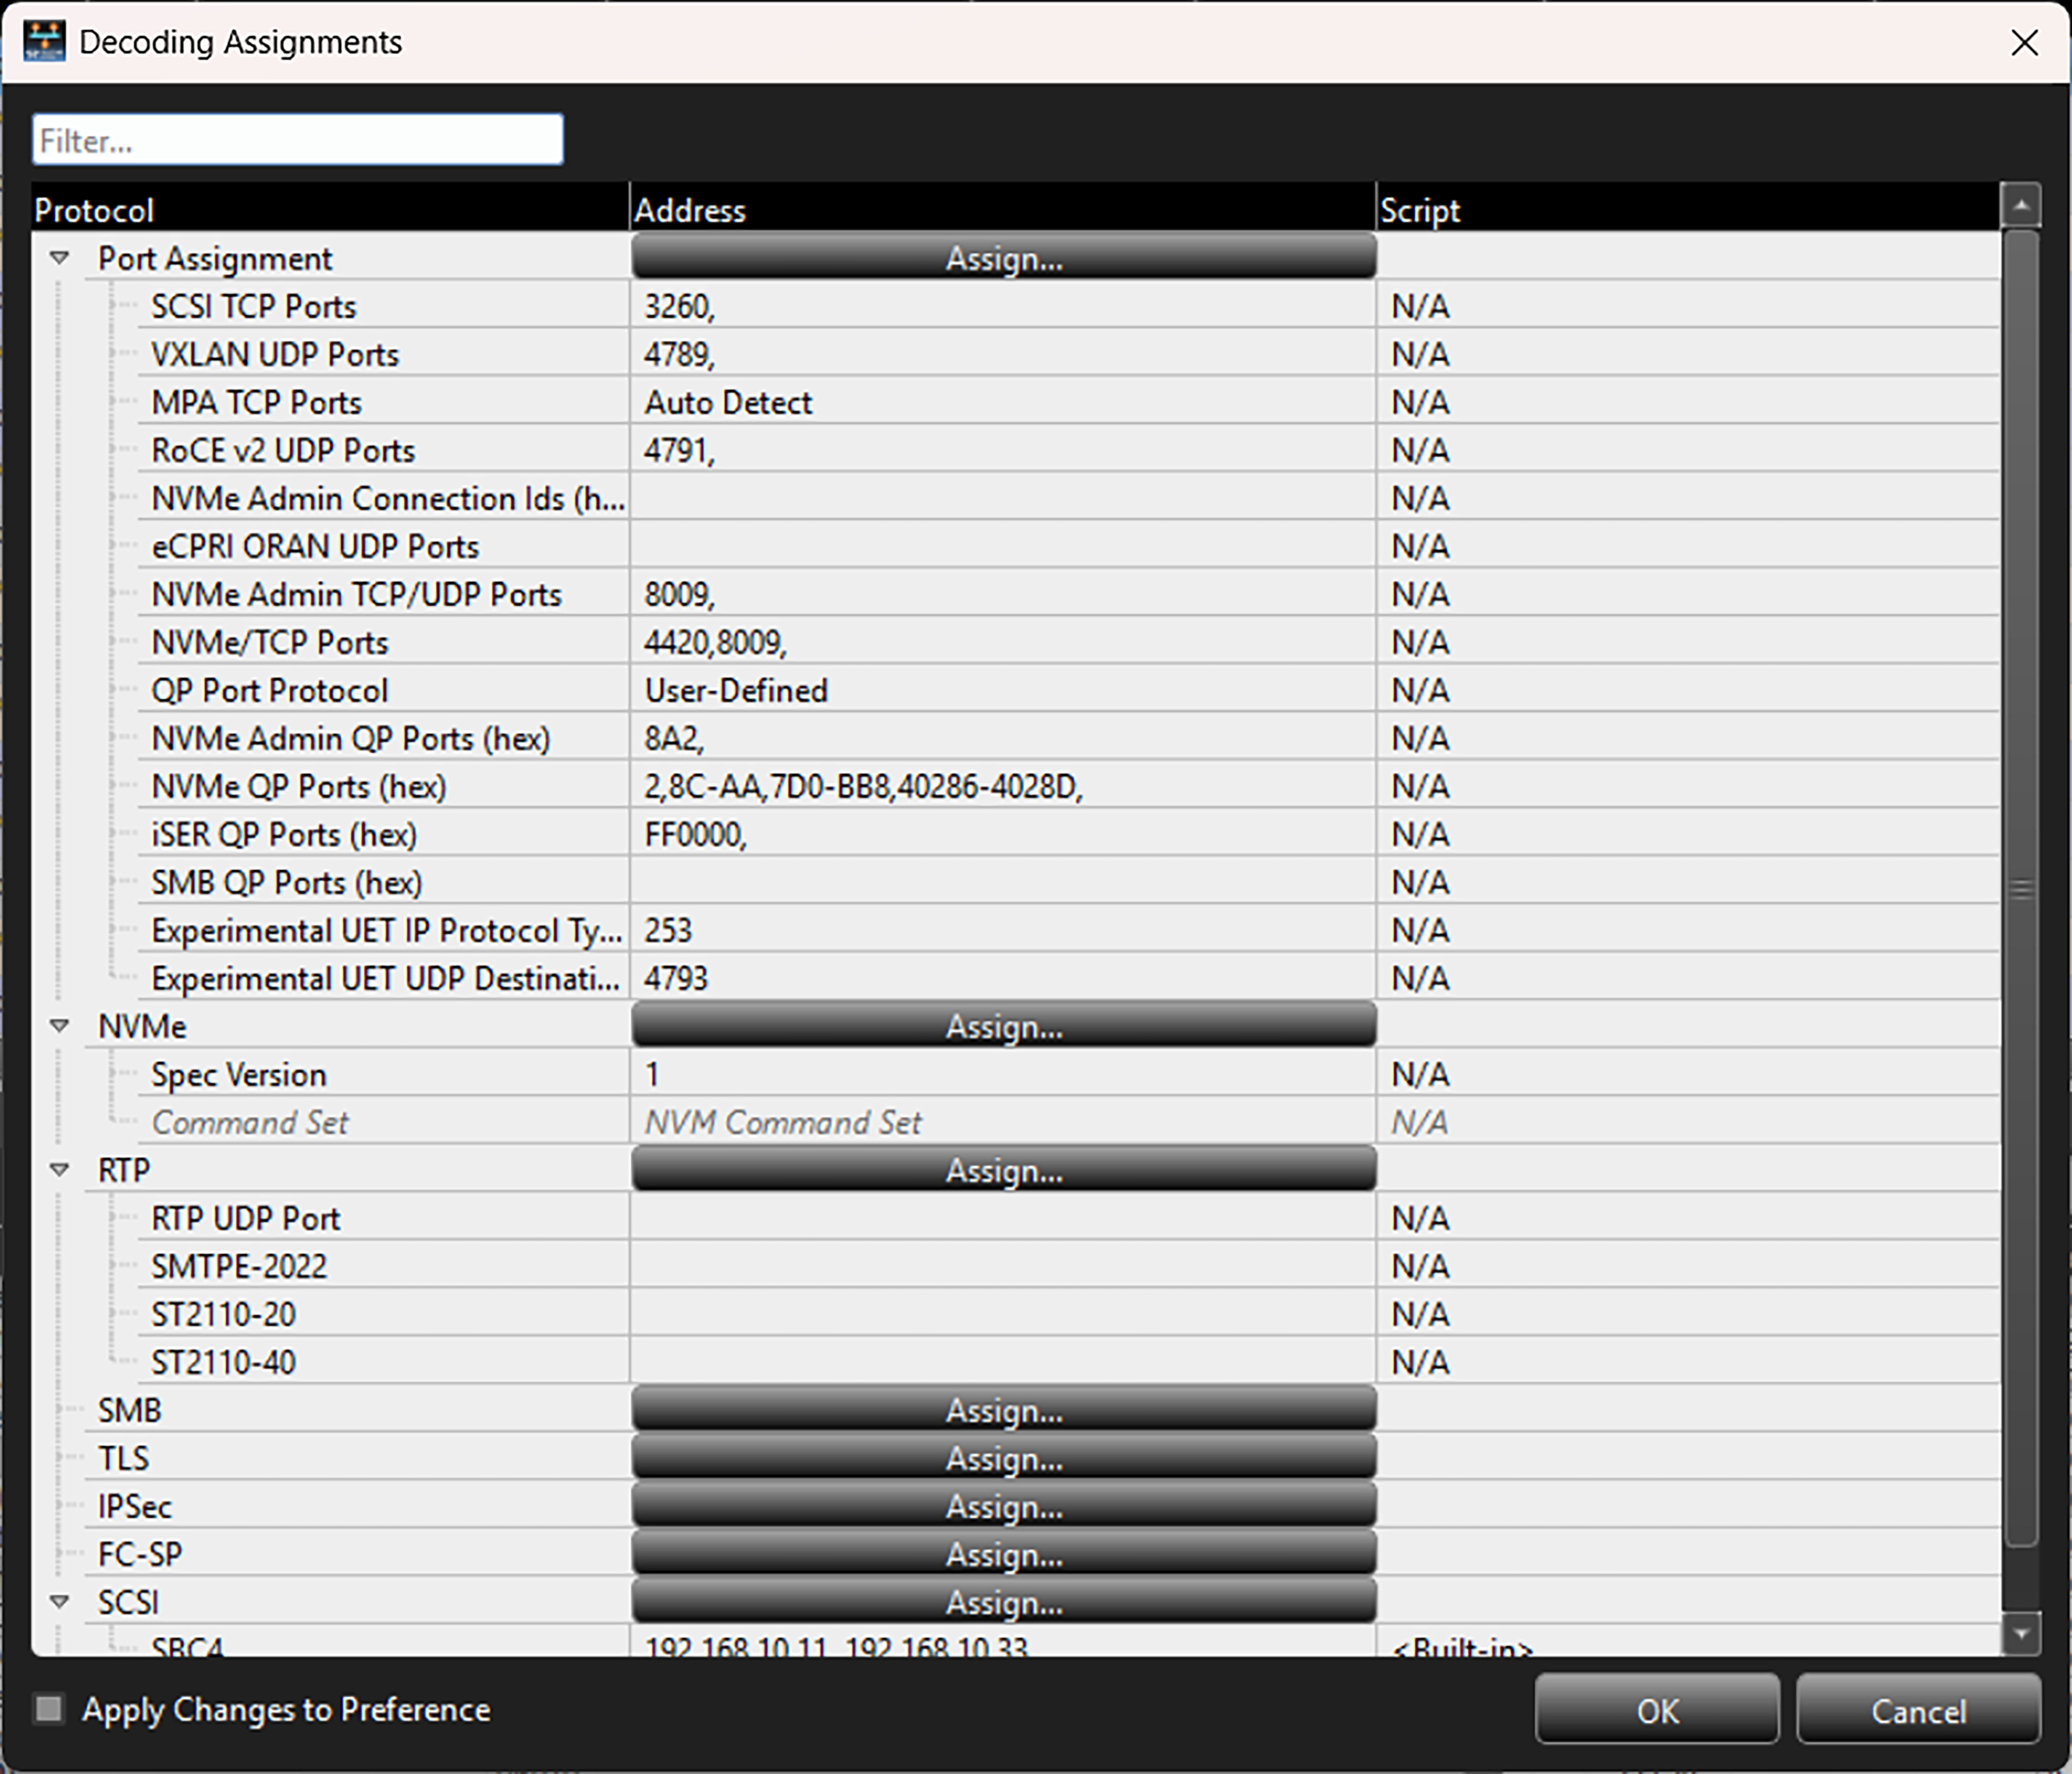
Task: Click address value 3260, for SCSI TCP
Action: pos(680,306)
